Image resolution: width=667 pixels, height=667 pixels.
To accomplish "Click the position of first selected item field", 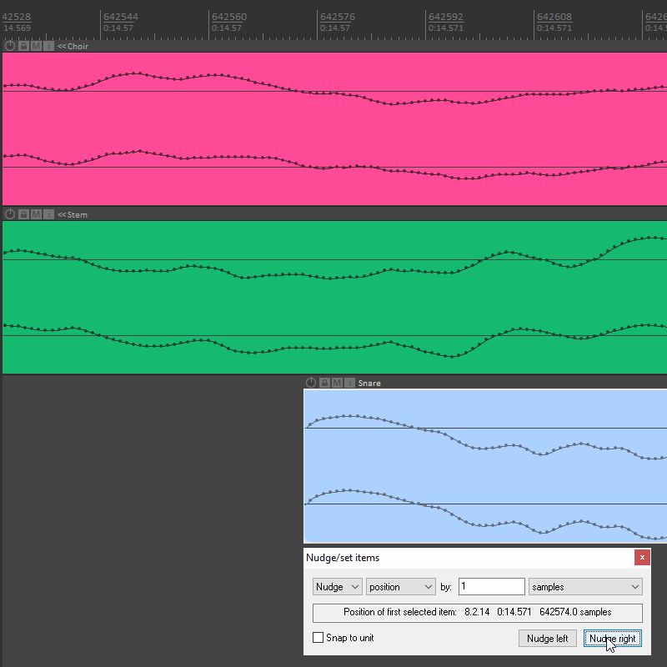I will tap(477, 612).
